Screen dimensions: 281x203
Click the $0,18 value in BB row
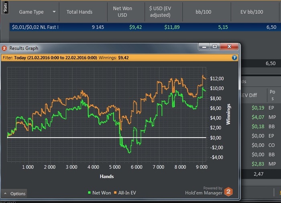point(258,126)
